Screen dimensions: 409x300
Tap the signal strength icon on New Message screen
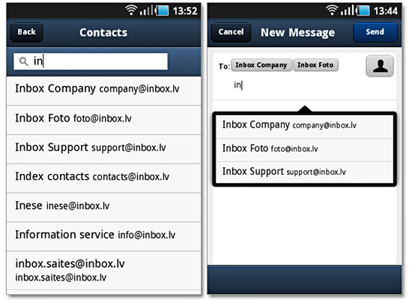348,10
